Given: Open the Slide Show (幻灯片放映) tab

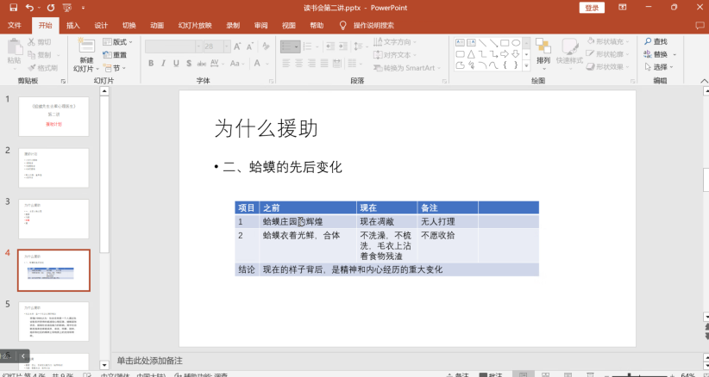Looking at the screenshot, I should [x=193, y=26].
